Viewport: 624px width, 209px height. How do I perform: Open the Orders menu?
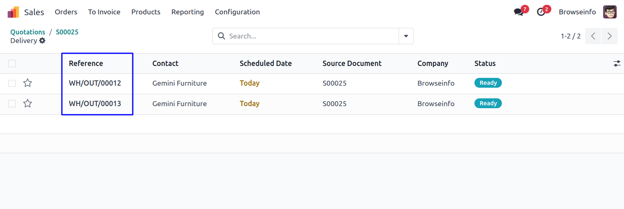coord(66,12)
